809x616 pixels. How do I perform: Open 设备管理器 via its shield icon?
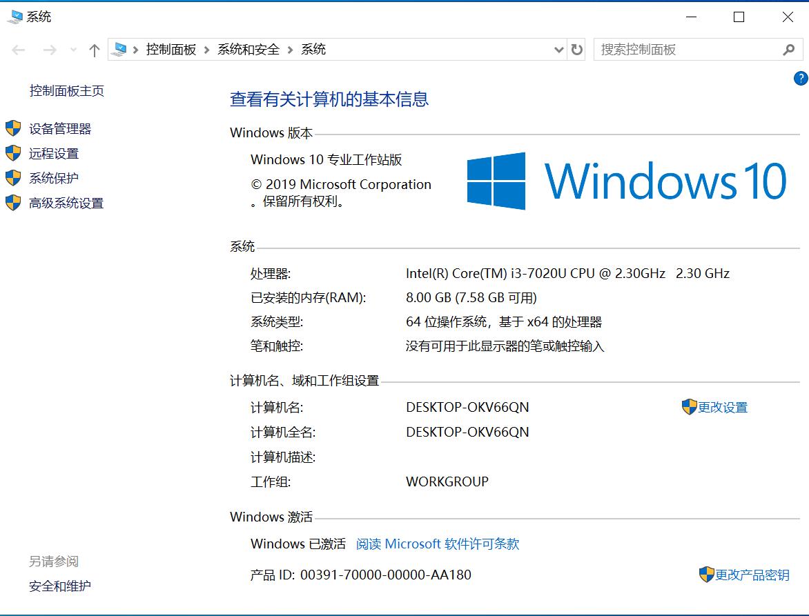13,128
